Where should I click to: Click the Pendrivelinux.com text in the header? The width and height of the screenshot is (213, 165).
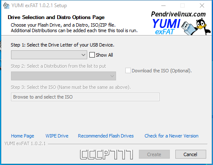pos(178,14)
